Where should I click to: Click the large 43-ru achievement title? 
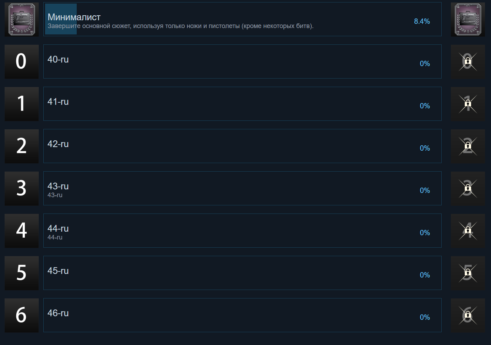click(58, 186)
